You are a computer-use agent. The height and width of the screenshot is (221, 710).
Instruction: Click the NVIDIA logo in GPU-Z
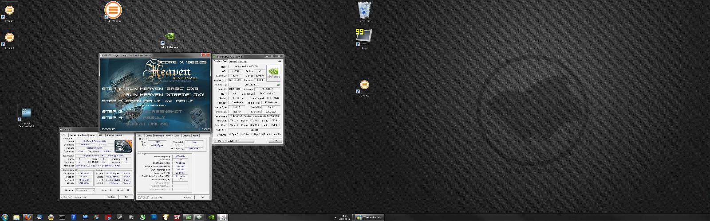(x=274, y=73)
